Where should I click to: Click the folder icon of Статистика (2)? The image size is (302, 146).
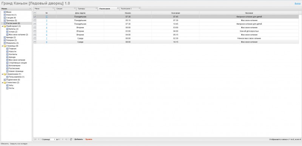tap(5, 83)
